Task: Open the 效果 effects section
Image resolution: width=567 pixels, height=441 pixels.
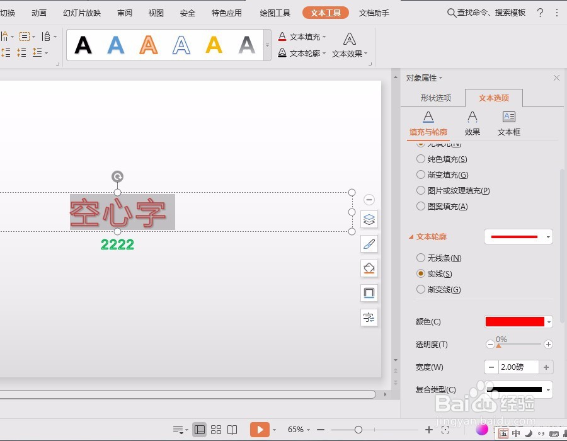Action: click(472, 124)
